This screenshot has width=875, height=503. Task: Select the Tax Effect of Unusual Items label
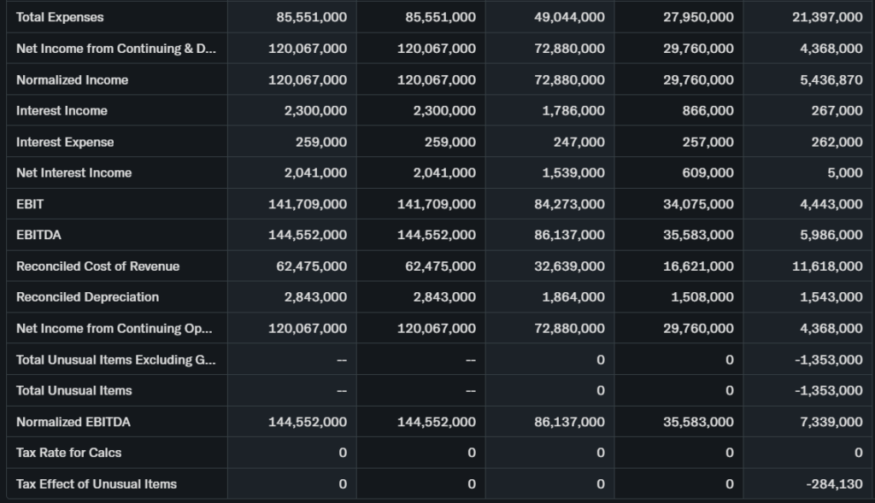(97, 483)
